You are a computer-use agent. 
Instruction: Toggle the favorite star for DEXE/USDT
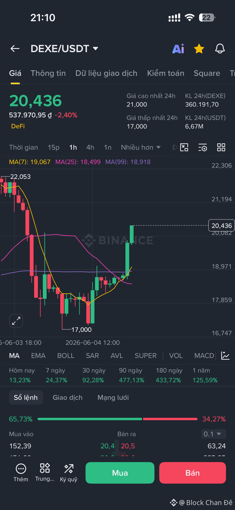tap(199, 49)
